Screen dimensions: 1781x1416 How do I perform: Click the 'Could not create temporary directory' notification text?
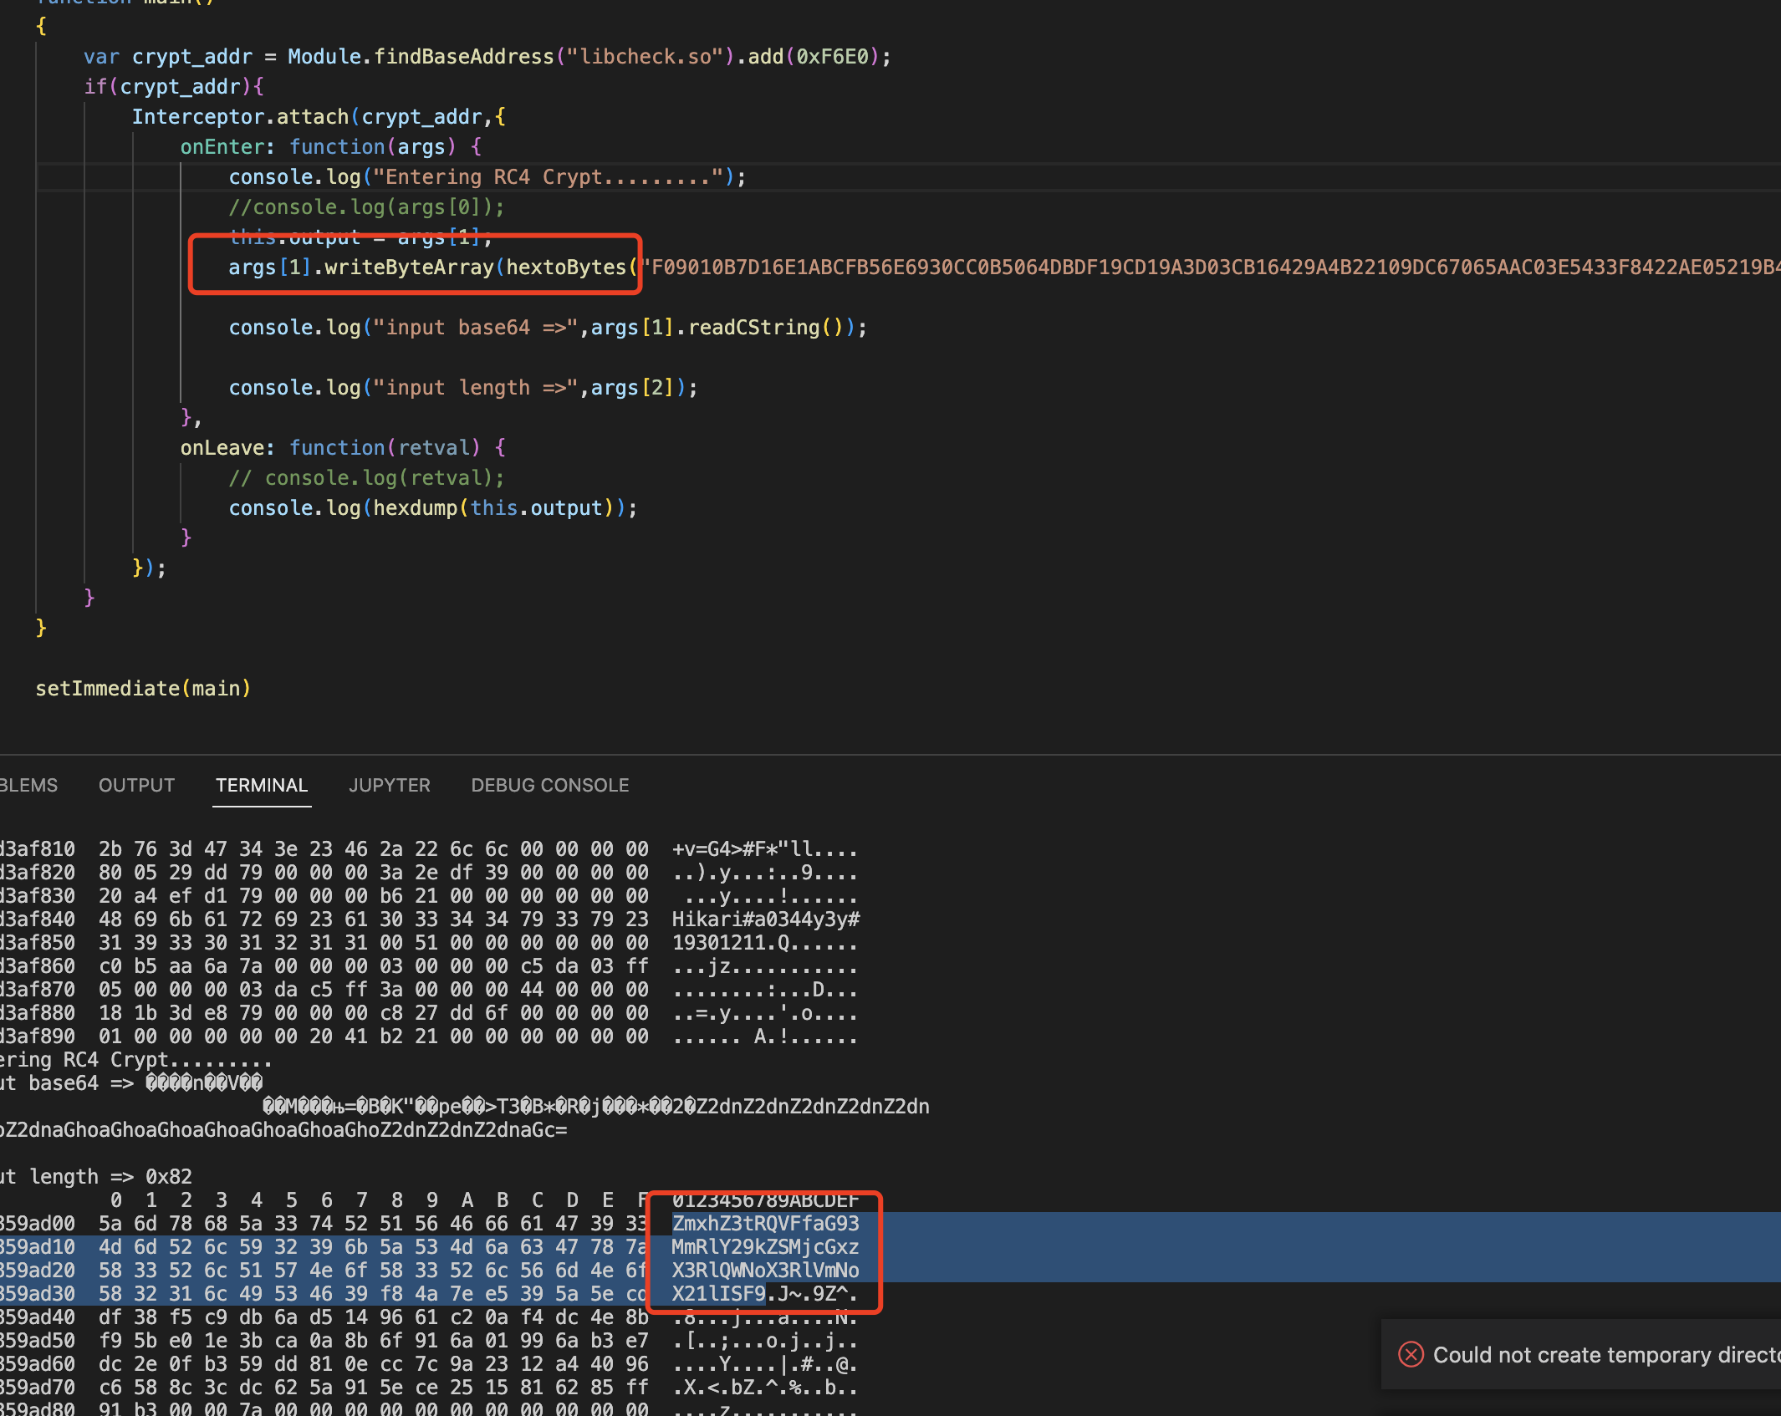(x=1606, y=1354)
